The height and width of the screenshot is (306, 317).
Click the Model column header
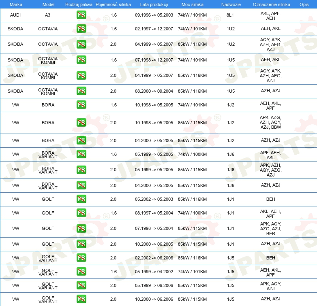(48, 4)
